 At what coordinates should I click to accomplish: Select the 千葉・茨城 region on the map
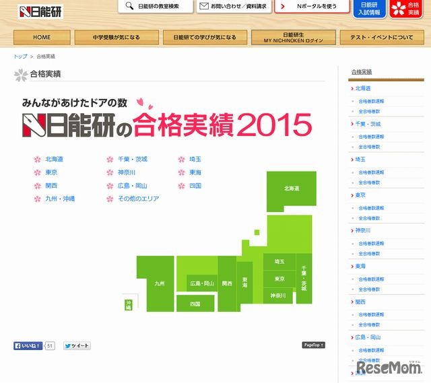304,278
